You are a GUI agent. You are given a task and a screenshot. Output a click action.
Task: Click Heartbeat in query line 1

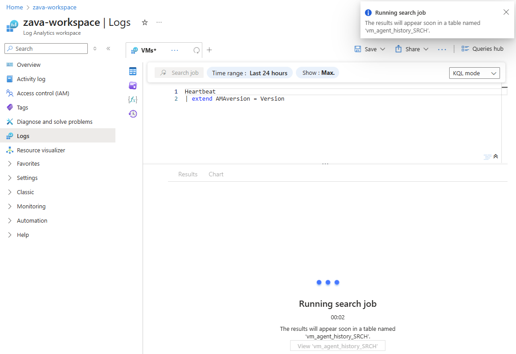point(200,91)
